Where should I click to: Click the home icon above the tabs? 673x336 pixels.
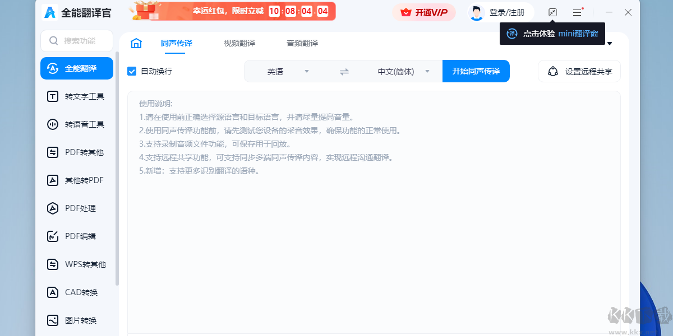coord(136,43)
